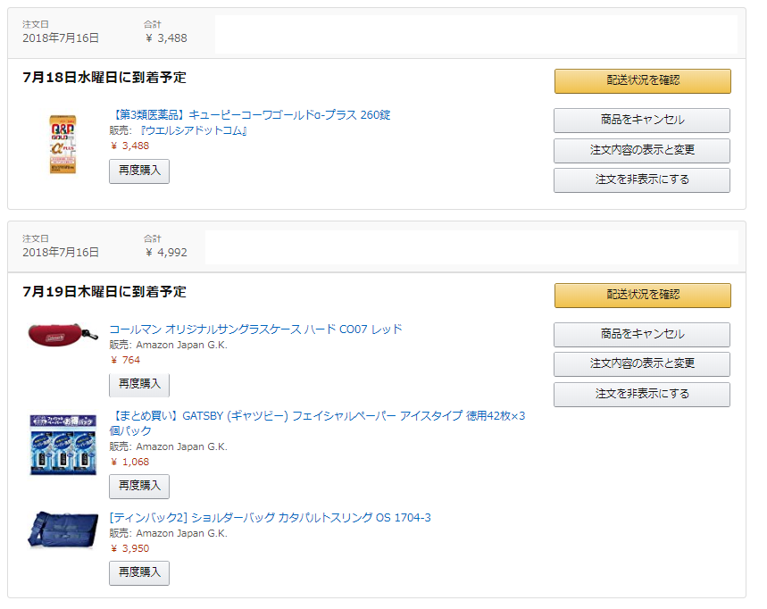
Task: Cancel item in the ¥4,992 order
Action: pos(642,335)
